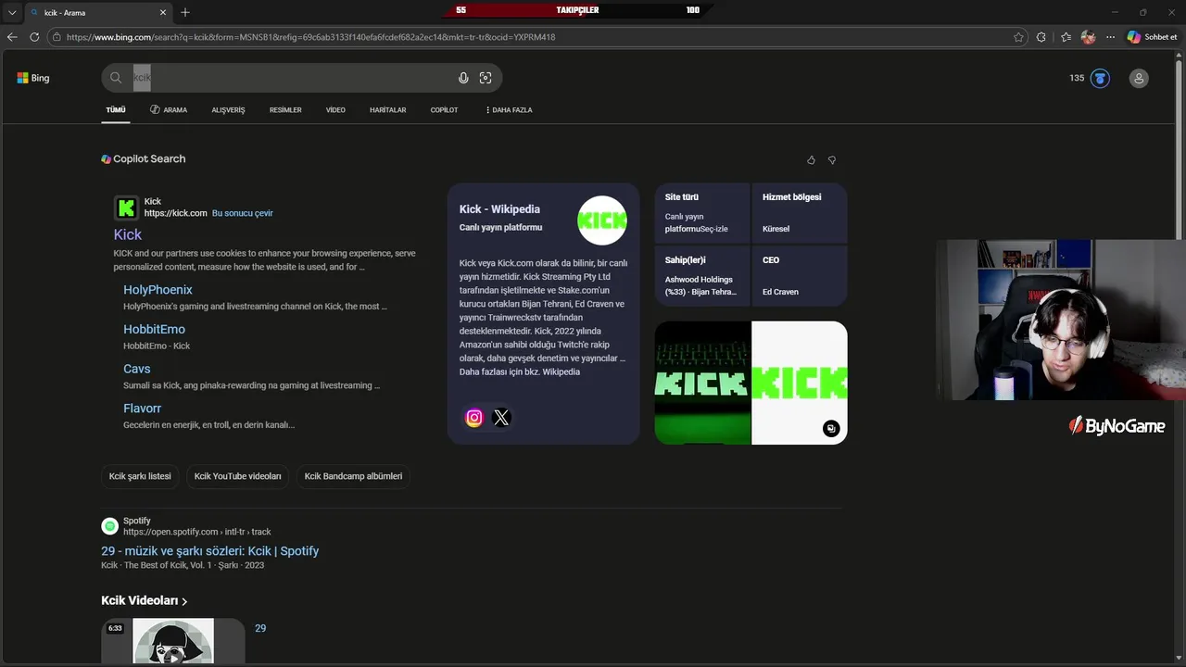Click the Bing account sign-in avatar
This screenshot has height=667, width=1186.
tap(1139, 78)
